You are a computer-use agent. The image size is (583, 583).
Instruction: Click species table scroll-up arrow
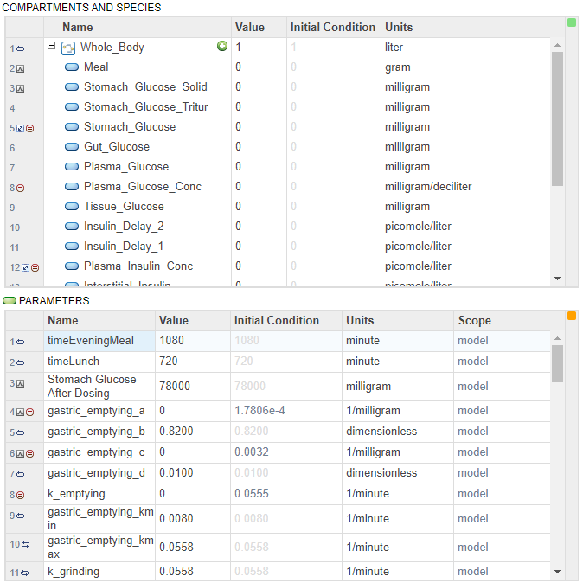click(557, 45)
